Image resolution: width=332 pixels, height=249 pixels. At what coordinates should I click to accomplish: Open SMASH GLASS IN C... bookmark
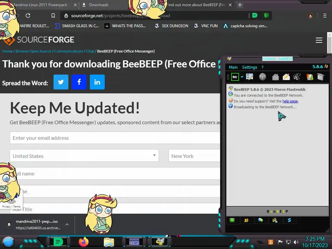coord(77,26)
